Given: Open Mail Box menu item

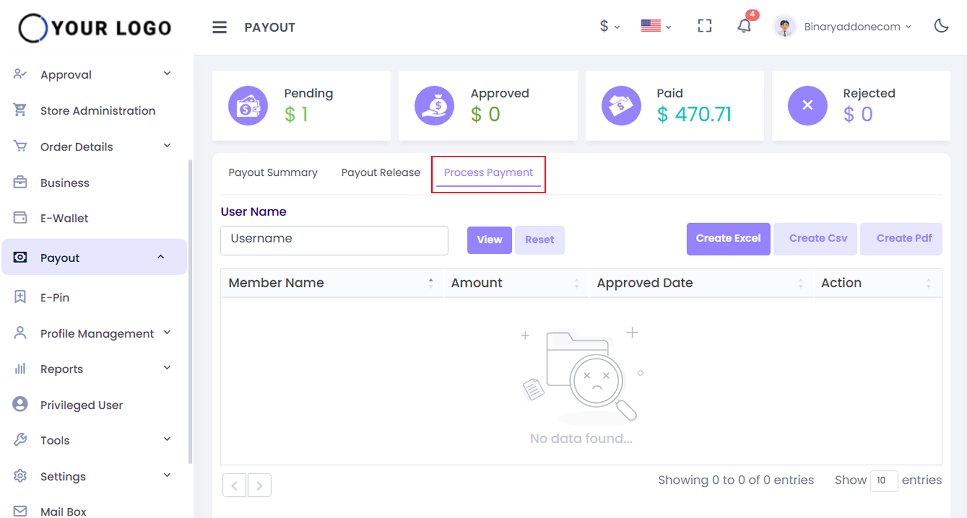Looking at the screenshot, I should [63, 512].
